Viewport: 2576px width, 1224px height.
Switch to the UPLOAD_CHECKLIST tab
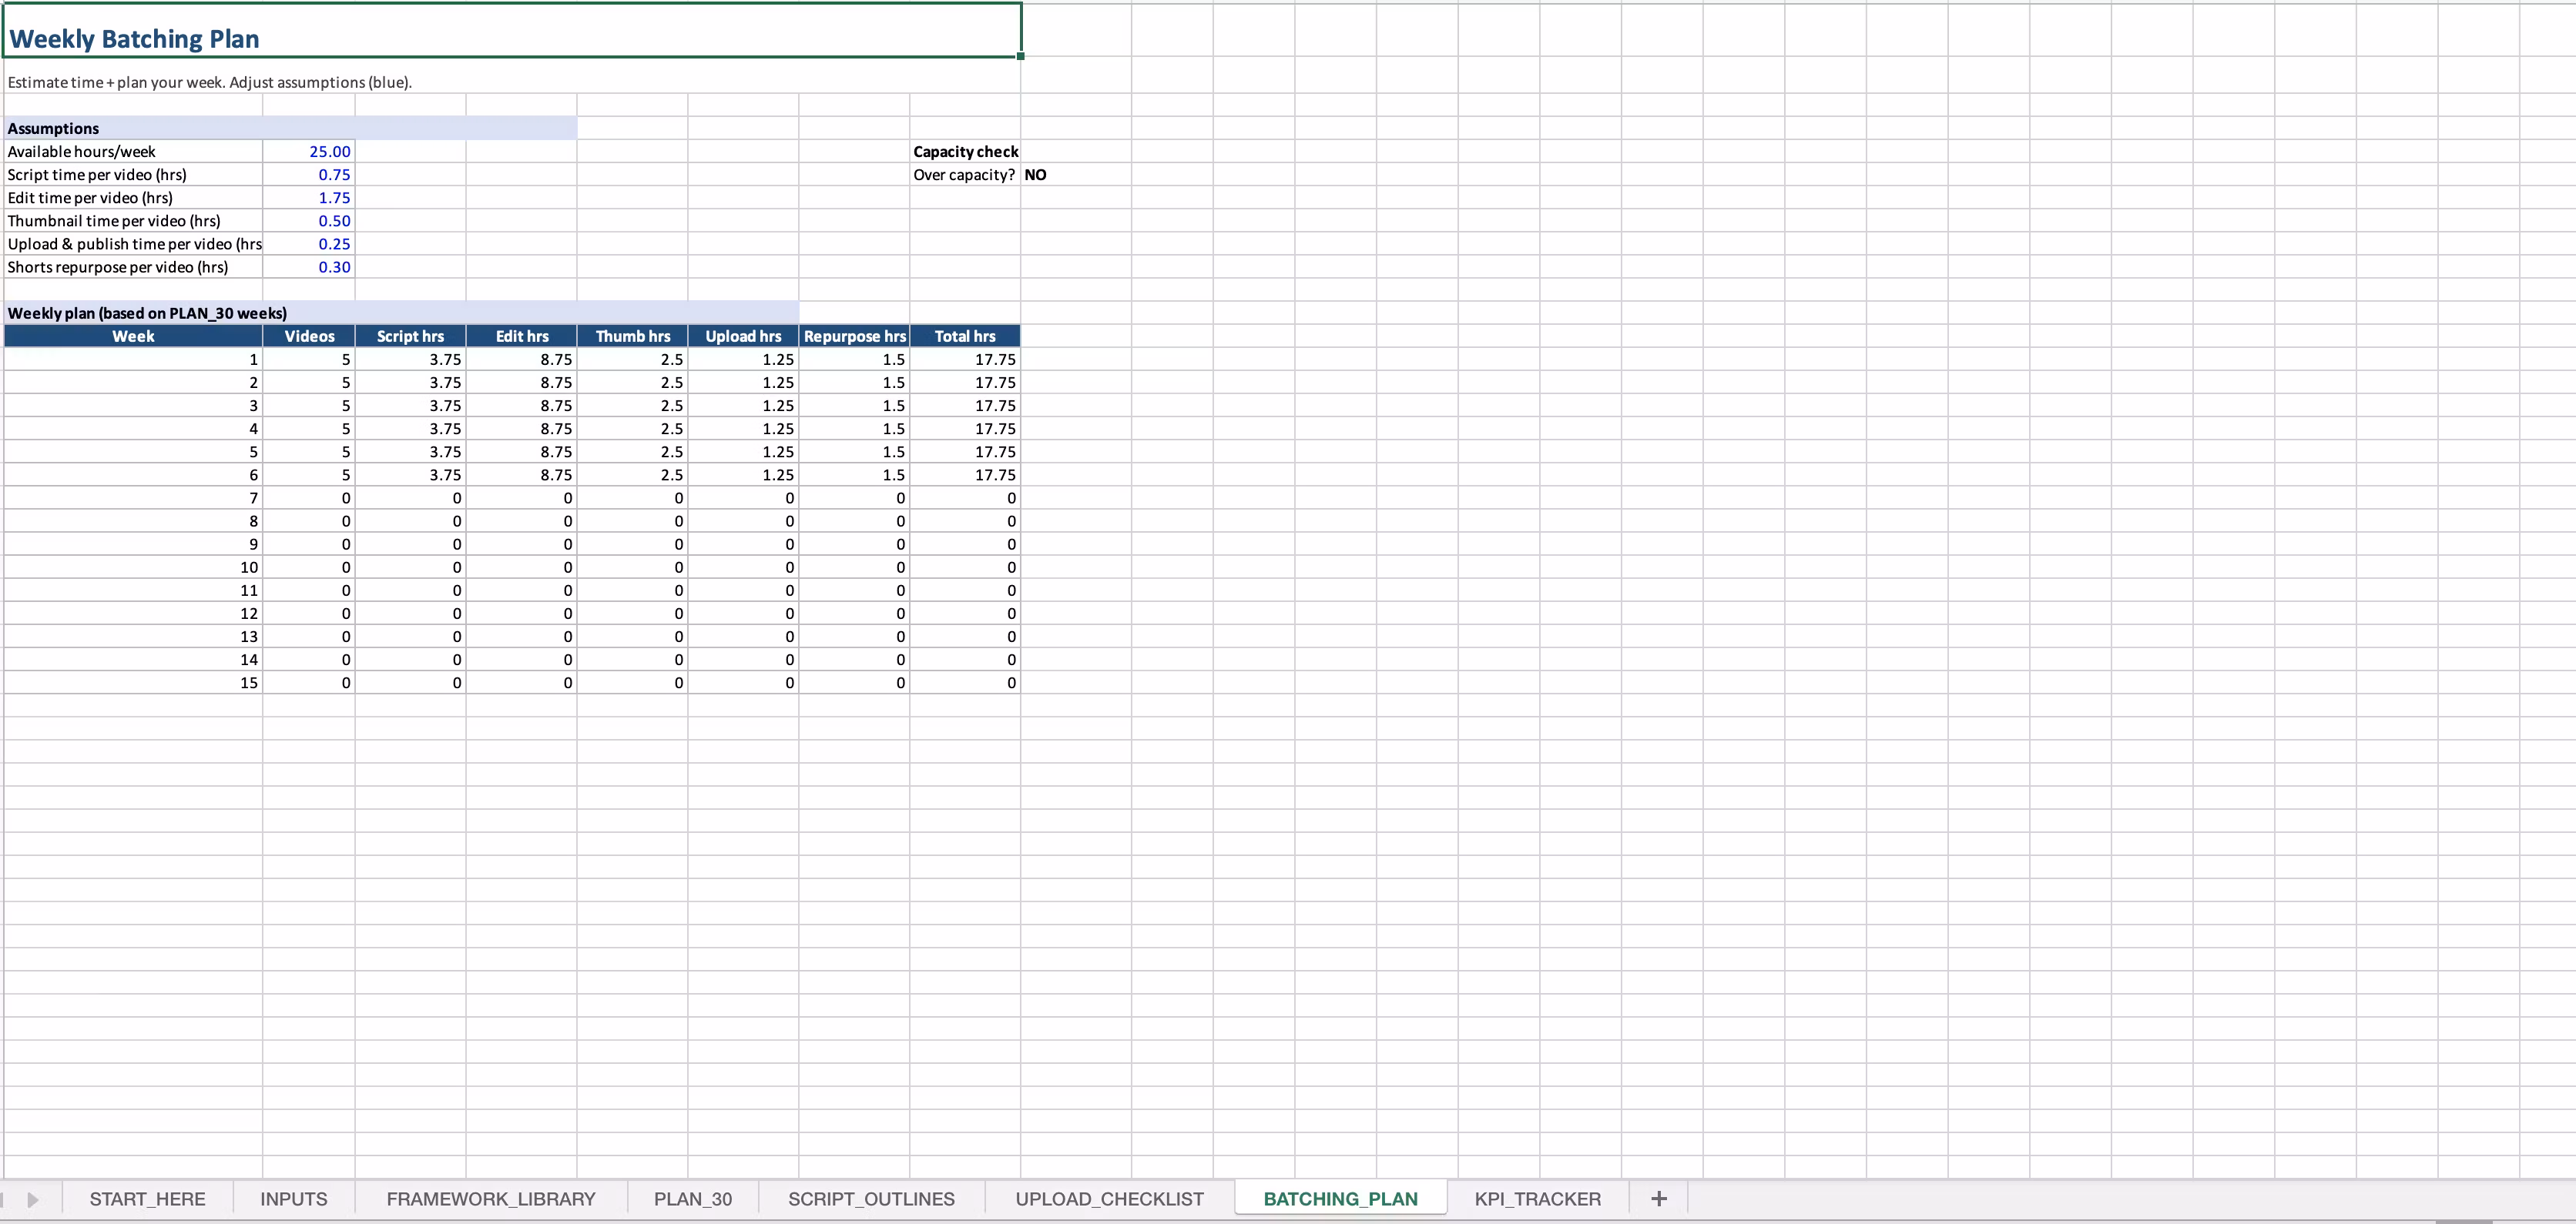click(x=1109, y=1199)
